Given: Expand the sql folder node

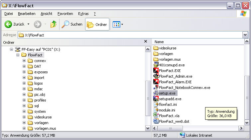Looking at the screenshot, I should click(24, 105).
